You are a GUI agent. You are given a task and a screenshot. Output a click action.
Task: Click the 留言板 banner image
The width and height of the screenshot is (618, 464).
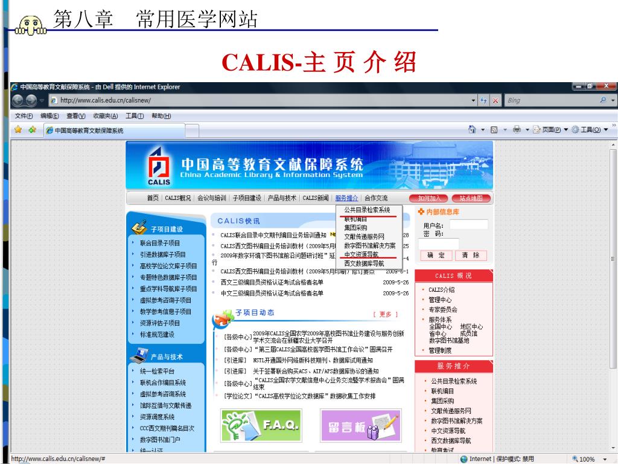[361, 425]
